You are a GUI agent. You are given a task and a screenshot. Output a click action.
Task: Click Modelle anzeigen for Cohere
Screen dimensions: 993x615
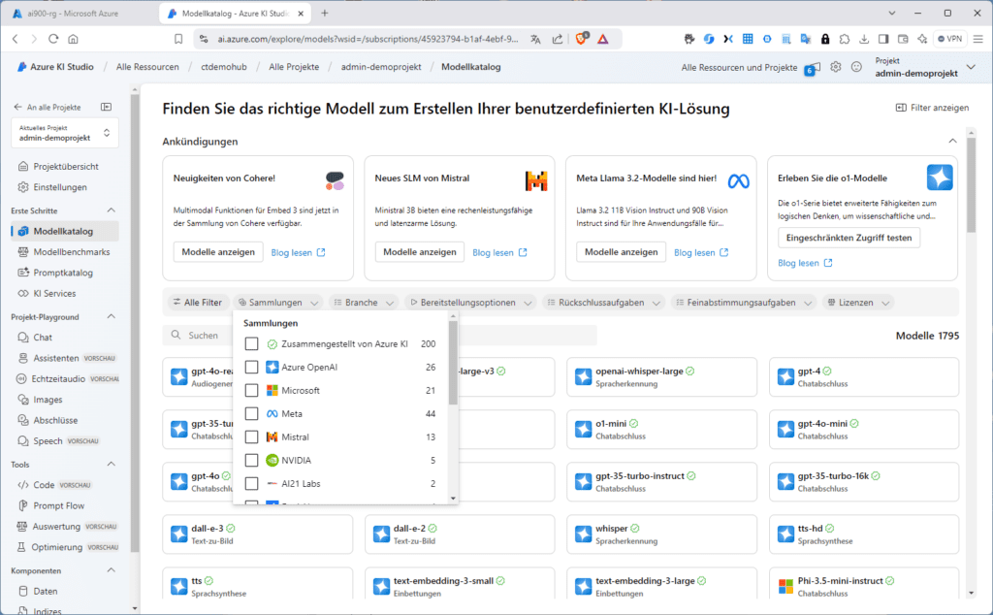(x=218, y=252)
